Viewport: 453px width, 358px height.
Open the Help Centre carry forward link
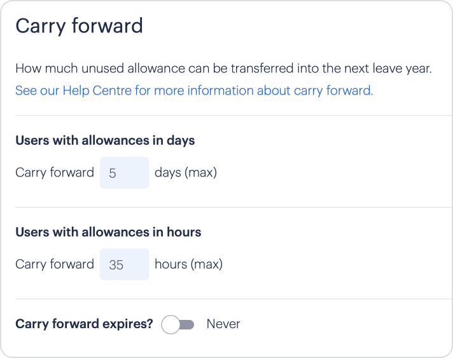[194, 90]
